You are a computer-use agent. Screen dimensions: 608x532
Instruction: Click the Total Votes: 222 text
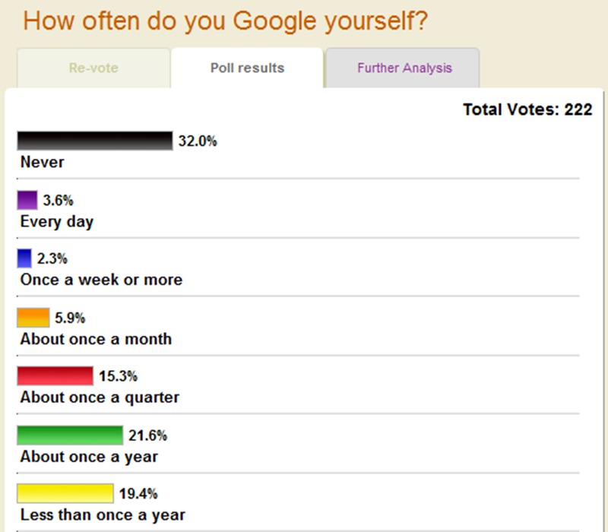(x=527, y=110)
